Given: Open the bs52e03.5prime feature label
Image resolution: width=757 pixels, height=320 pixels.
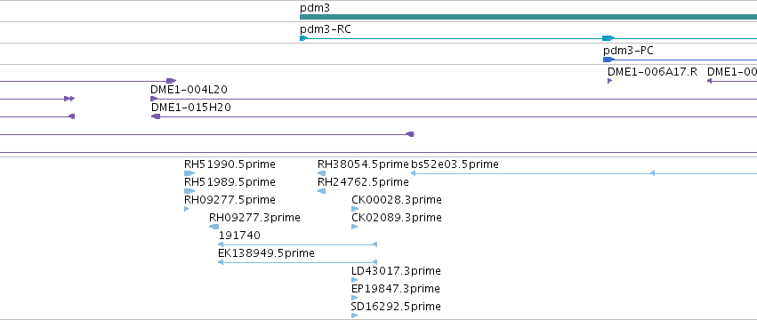Looking at the screenshot, I should pyautogui.click(x=455, y=164).
